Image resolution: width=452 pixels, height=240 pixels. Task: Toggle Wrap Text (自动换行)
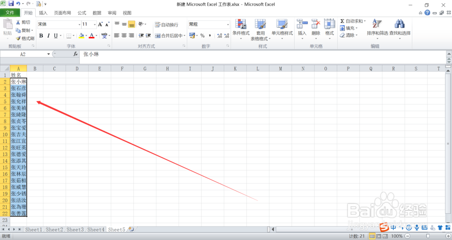tap(167, 24)
